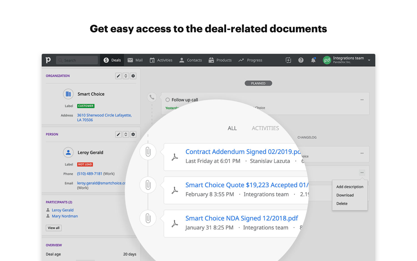The image size is (417, 261).
Task: Call the (510) 489-7181 phone link
Action: click(x=90, y=174)
